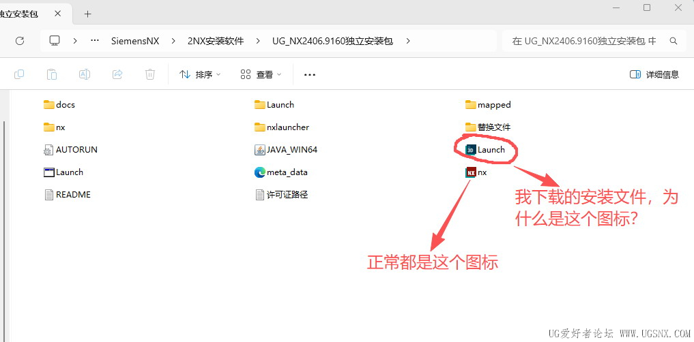The width and height of the screenshot is (694, 342).
Task: Click the README file name
Action: (x=73, y=194)
